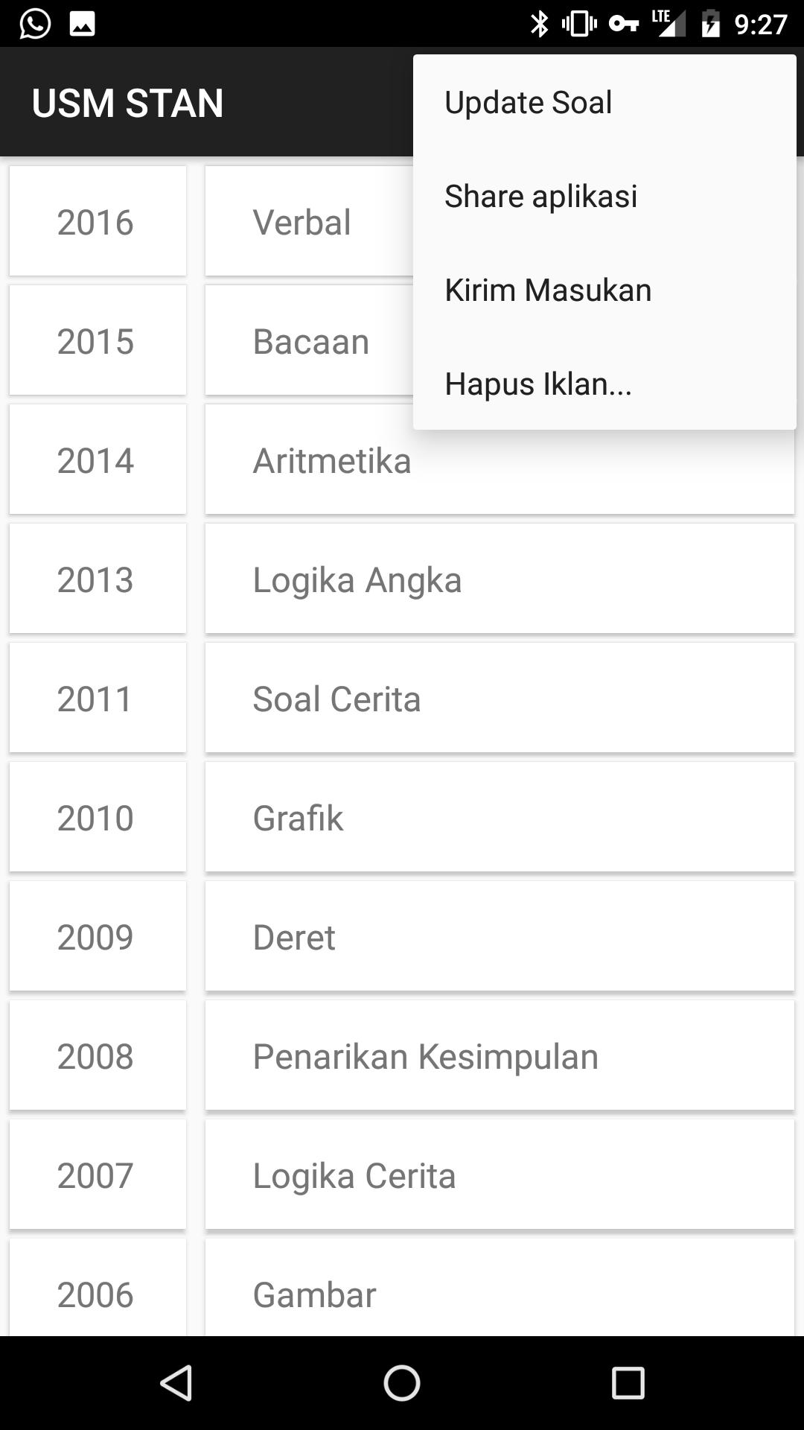
Task: Pick the 2013 year button
Action: pyautogui.click(x=97, y=579)
